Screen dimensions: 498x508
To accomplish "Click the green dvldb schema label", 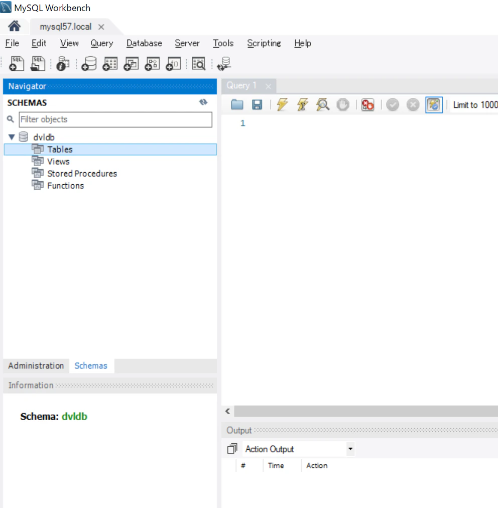I will (74, 416).
